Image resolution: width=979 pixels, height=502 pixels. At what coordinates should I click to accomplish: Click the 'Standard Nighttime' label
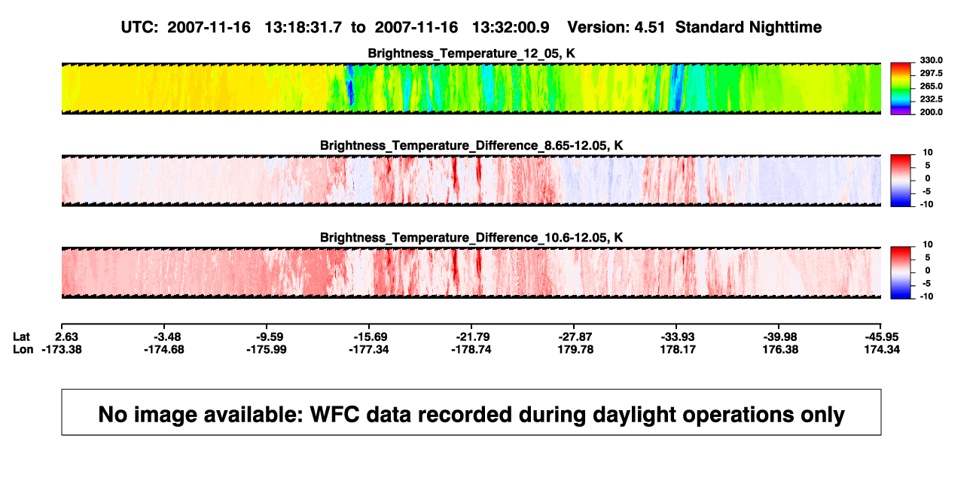coord(749,27)
